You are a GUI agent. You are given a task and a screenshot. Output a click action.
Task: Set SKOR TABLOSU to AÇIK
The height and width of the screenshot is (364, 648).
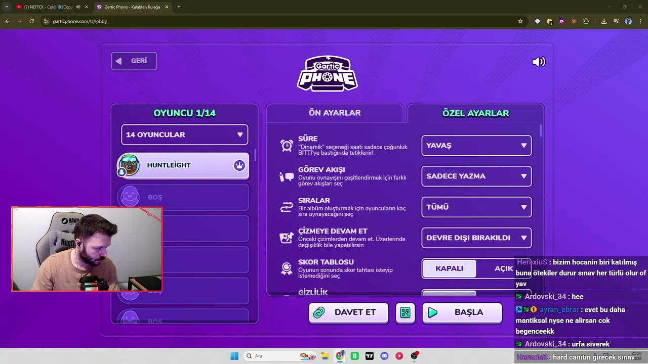pos(504,268)
